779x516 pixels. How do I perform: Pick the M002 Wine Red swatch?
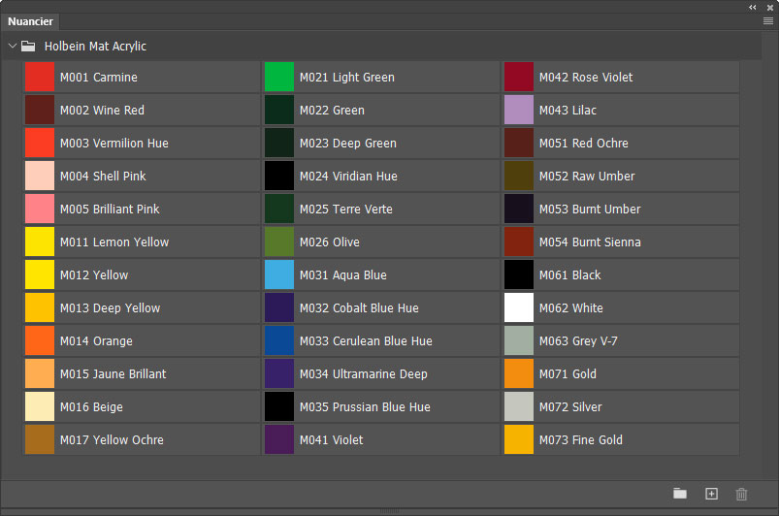pos(40,110)
